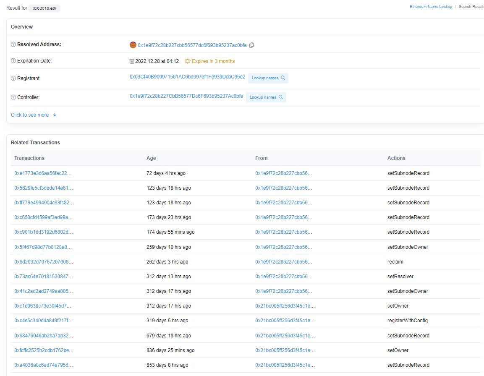Lookup names for the Registrant address
The height and width of the screenshot is (376, 484).
click(x=268, y=78)
